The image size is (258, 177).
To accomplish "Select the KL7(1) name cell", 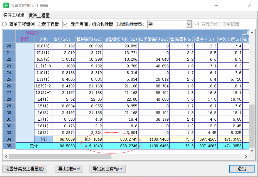I will coord(43,53).
